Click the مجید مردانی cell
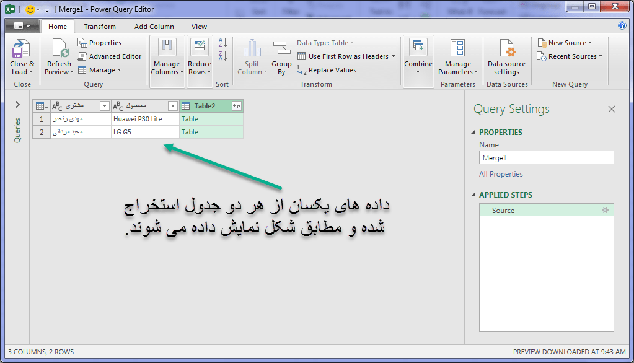 click(x=81, y=132)
